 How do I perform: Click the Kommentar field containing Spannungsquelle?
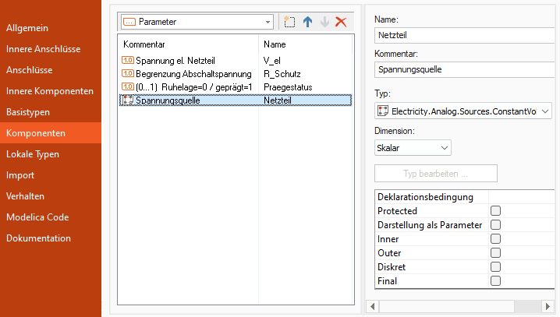pyautogui.click(x=463, y=70)
